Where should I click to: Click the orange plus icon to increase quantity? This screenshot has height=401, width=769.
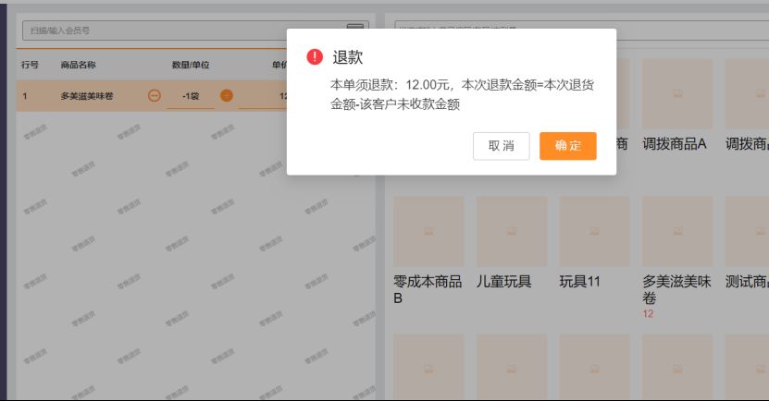point(227,95)
